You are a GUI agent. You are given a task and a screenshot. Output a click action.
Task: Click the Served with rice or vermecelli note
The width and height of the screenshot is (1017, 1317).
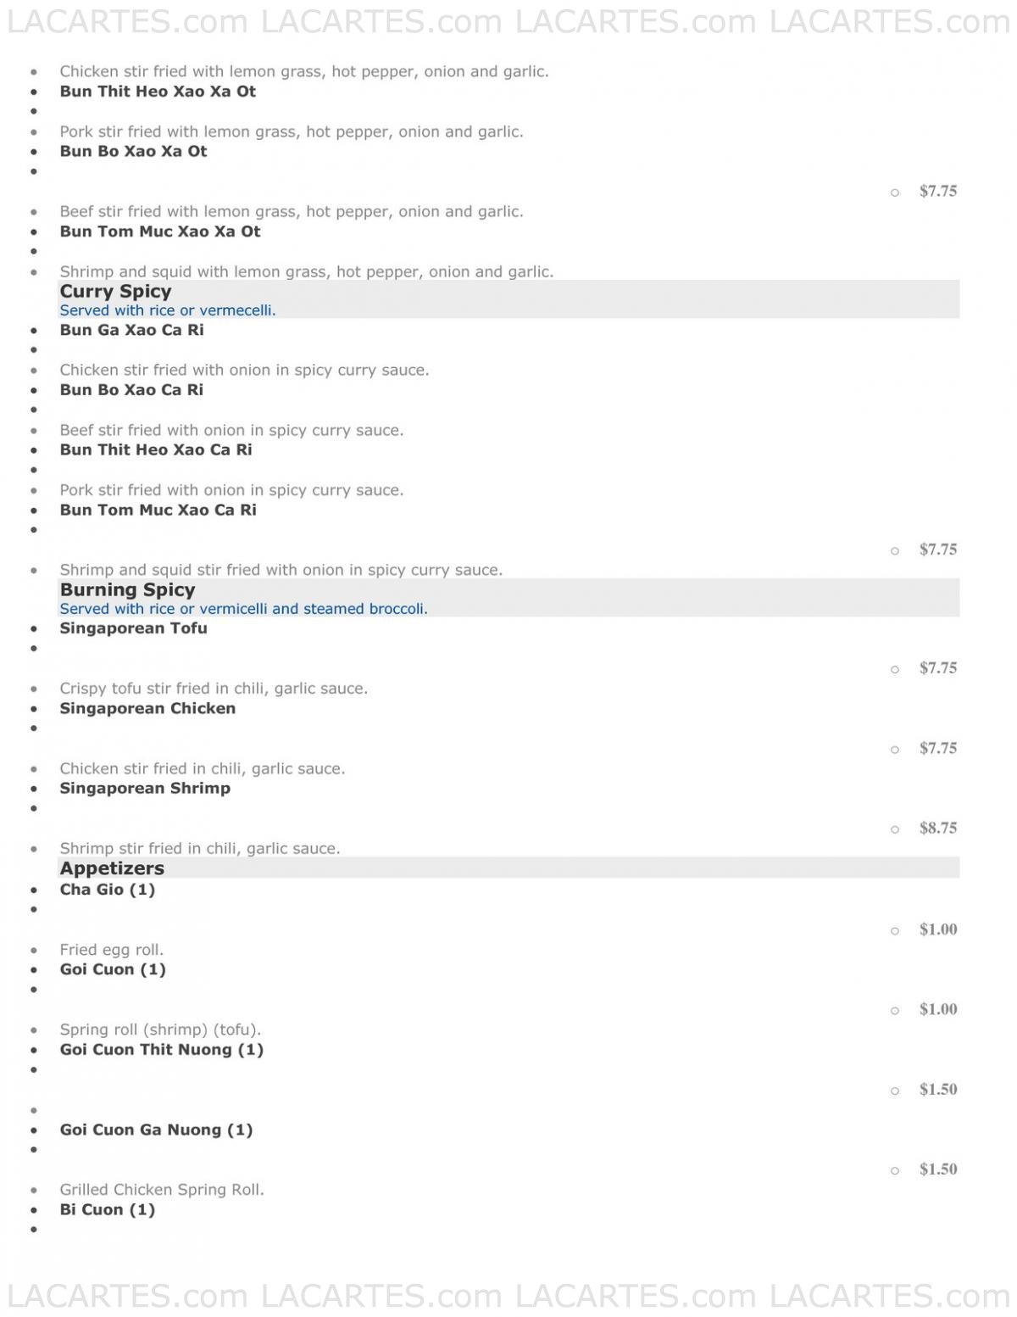pos(168,310)
